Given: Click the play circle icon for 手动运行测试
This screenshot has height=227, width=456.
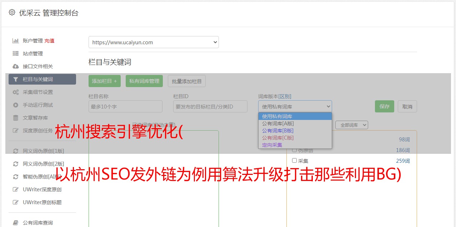Looking at the screenshot, I should pos(15,105).
